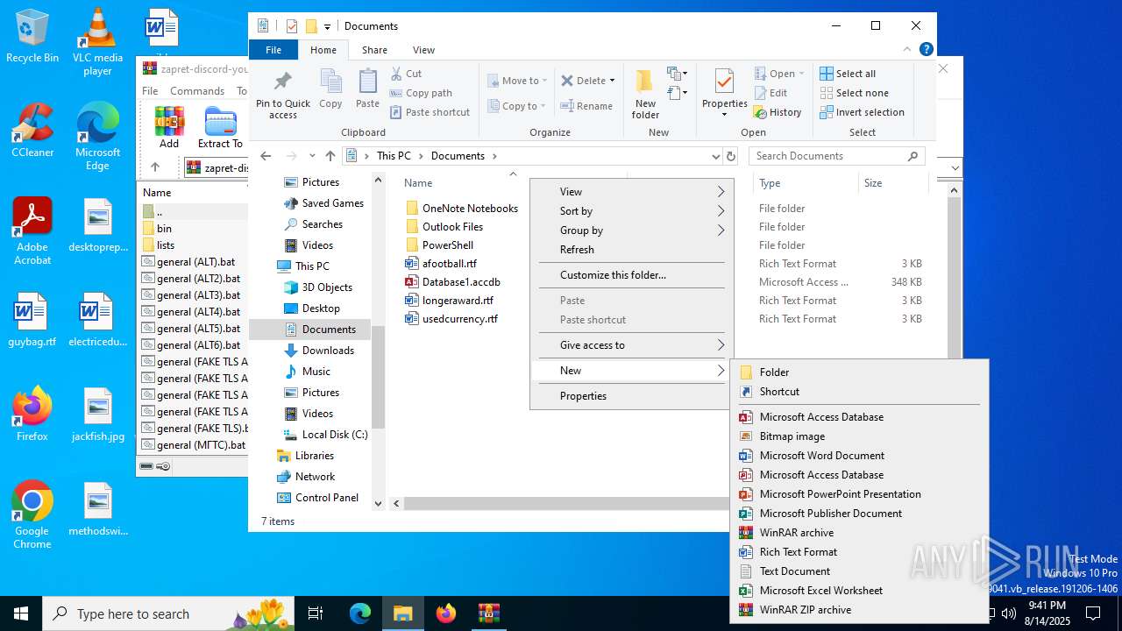Open Explorer Help question mark icon
This screenshot has height=631, width=1122.
[927, 50]
